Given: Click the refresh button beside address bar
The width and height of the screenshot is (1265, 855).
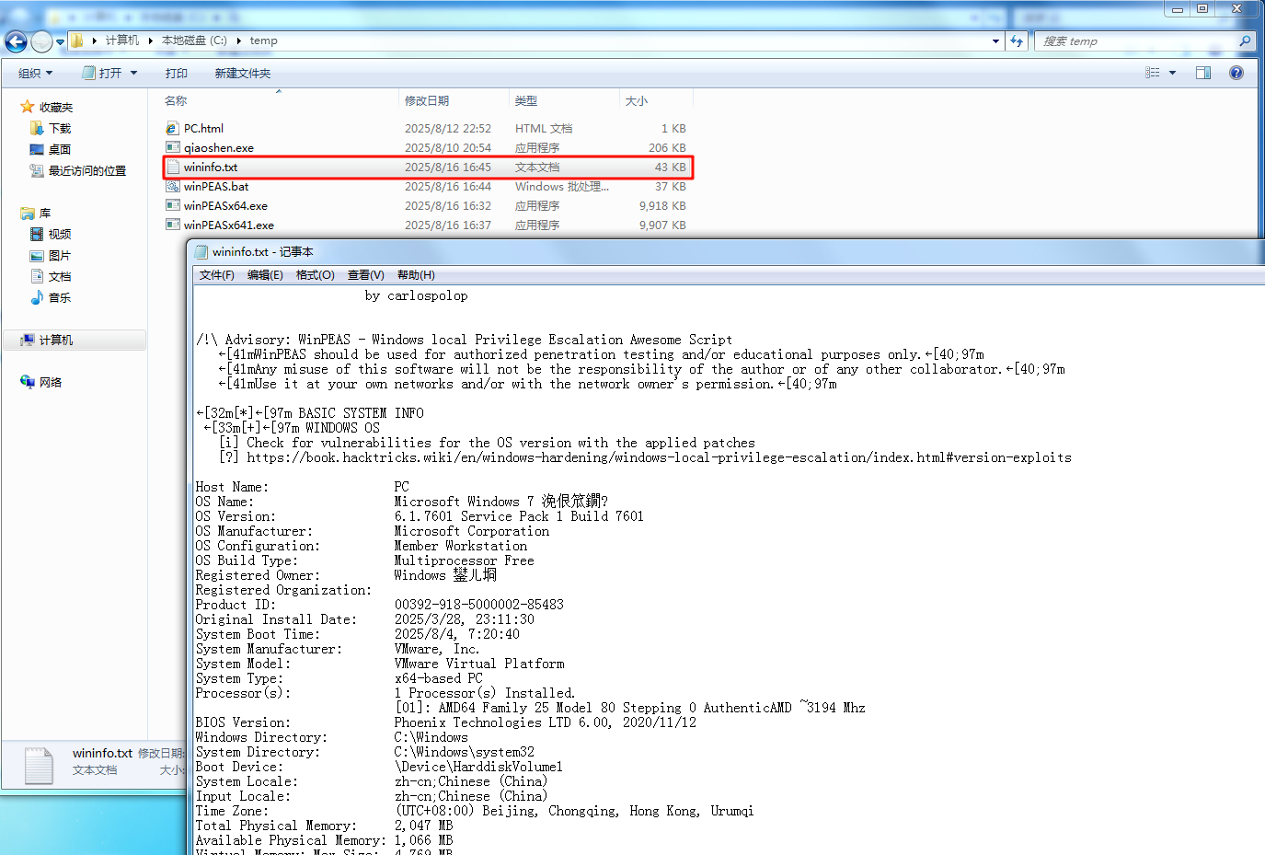Looking at the screenshot, I should coord(1017,40).
